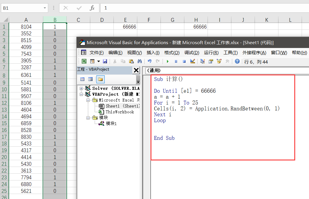The image size is (309, 199).
Task: Open the Name Box dropdown arrow
Action: [x=45, y=8]
